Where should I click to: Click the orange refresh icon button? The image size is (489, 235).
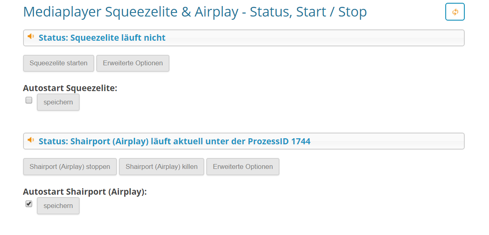click(455, 12)
